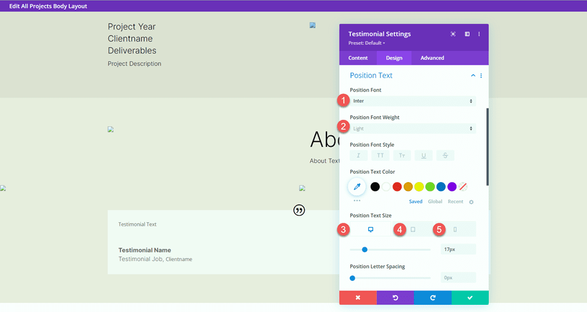The width and height of the screenshot is (587, 312).
Task: Select the black color swatch
Action: (x=375, y=187)
